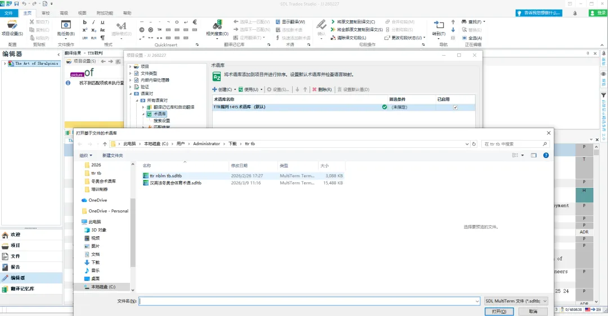Viewport: 608px width, 316px height.
Task: Switch to the Add-Ins (附加功能) ribbon tab
Action: click(x=105, y=13)
